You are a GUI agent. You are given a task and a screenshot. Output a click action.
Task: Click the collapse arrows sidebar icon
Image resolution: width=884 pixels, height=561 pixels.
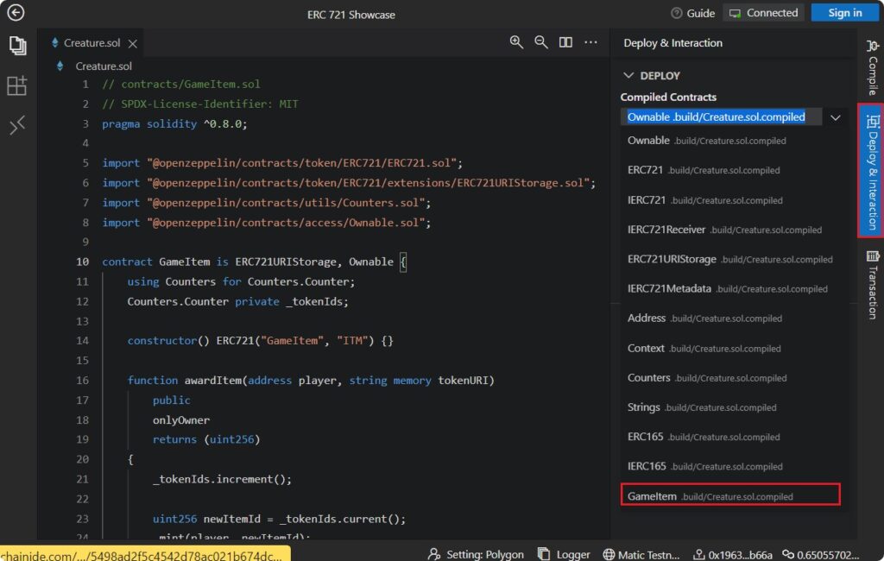click(x=16, y=126)
